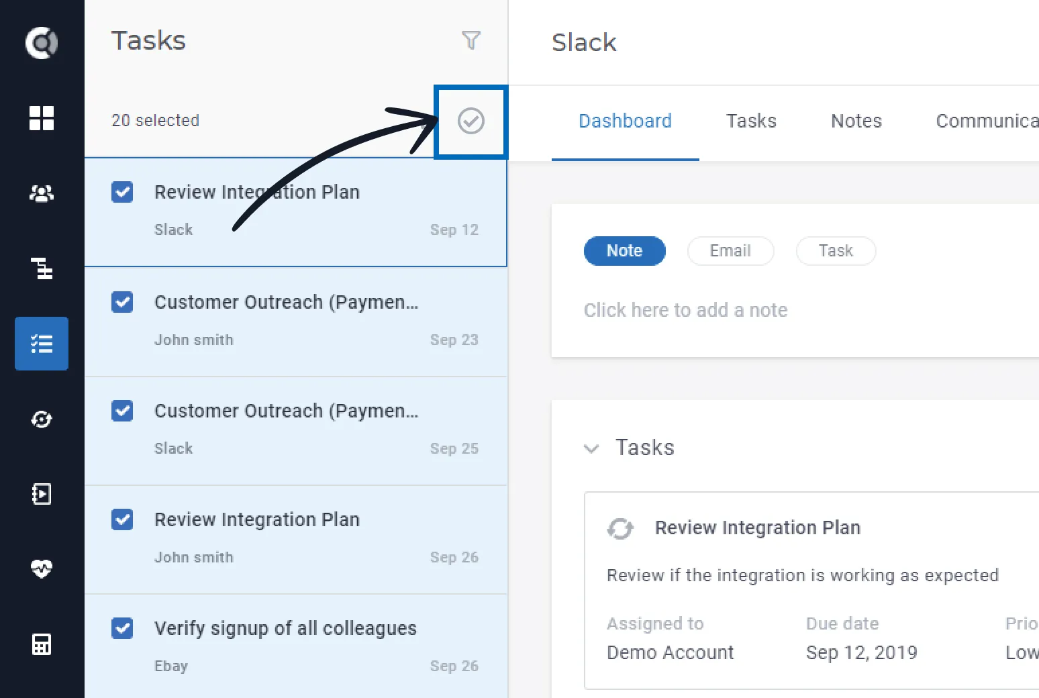Open the Communications tab
This screenshot has width=1039, height=698.
tap(987, 121)
